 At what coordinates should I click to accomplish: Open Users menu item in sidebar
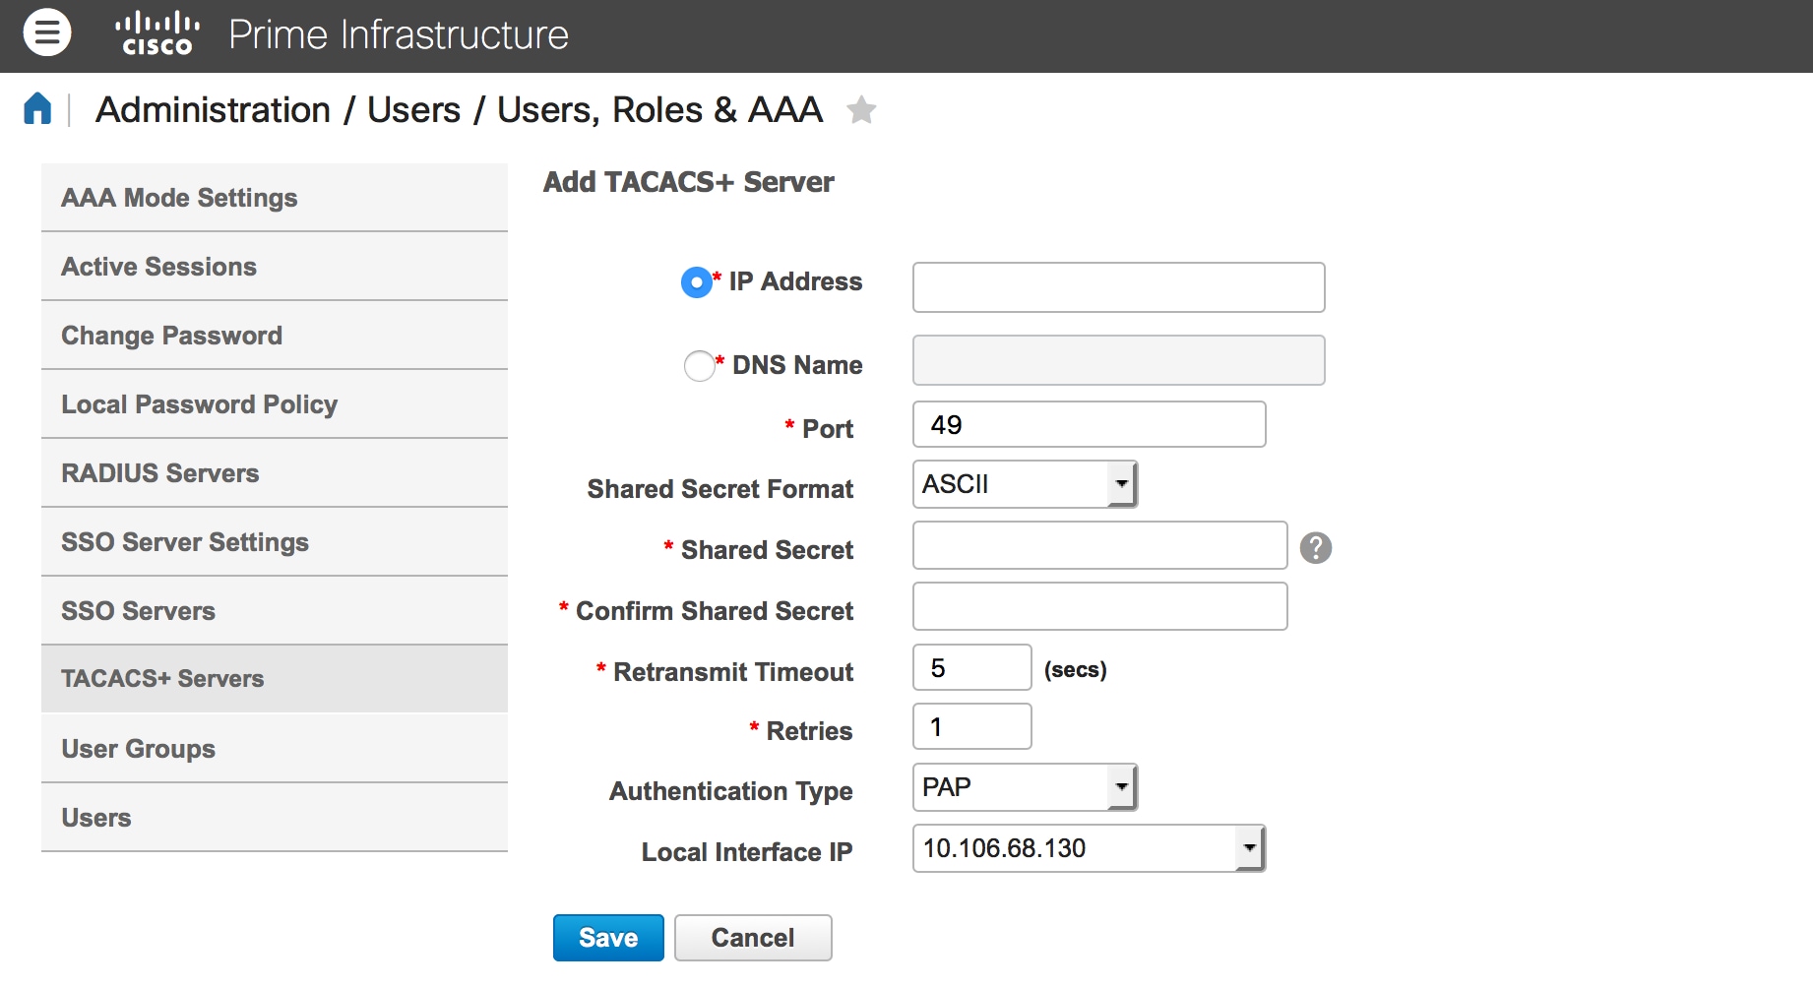coord(275,818)
